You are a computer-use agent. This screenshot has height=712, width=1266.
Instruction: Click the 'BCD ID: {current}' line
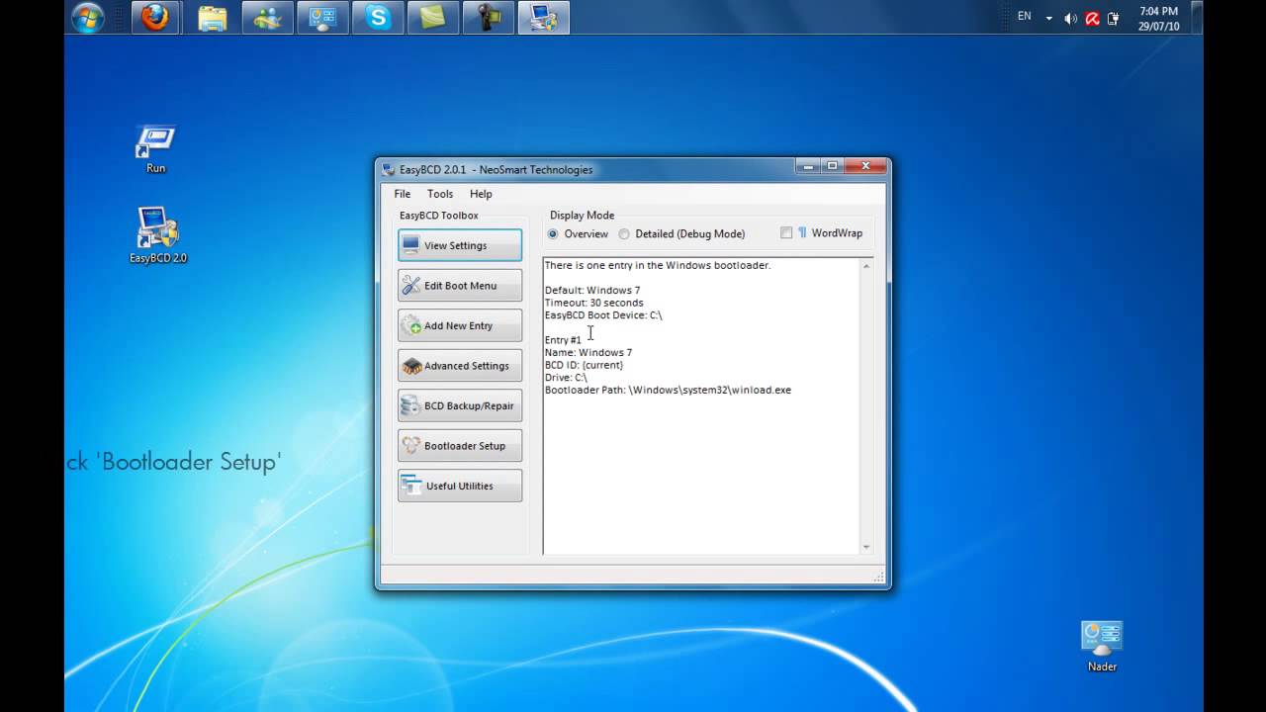tap(585, 365)
